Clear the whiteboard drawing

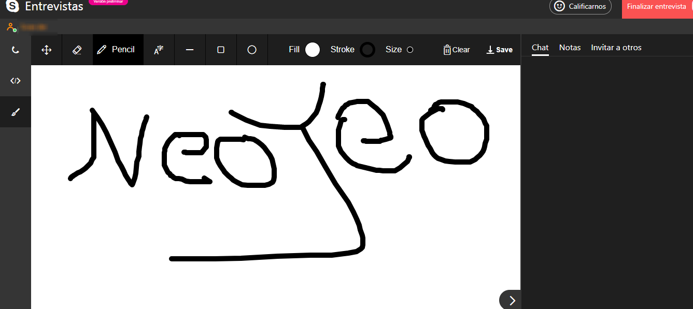coord(457,50)
